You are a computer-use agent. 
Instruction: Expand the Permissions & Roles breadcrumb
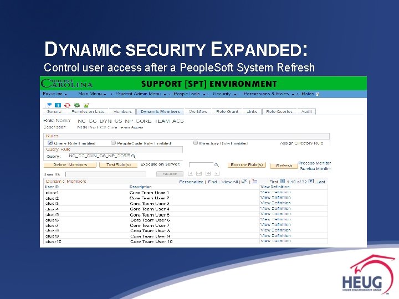(269, 94)
